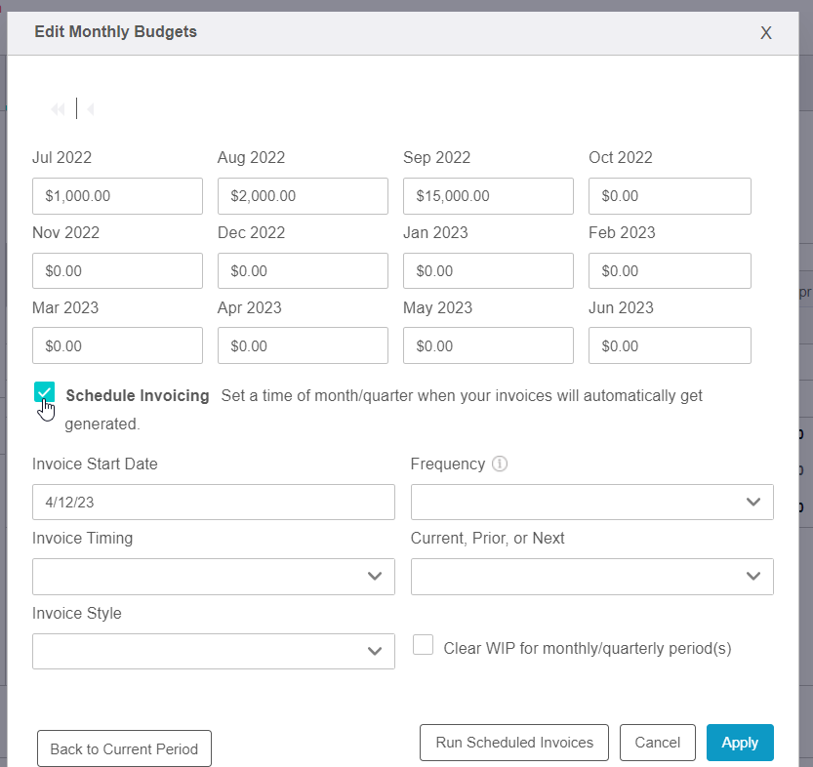
Task: Click the Sep 2022 budget amount field
Action: click(x=488, y=196)
